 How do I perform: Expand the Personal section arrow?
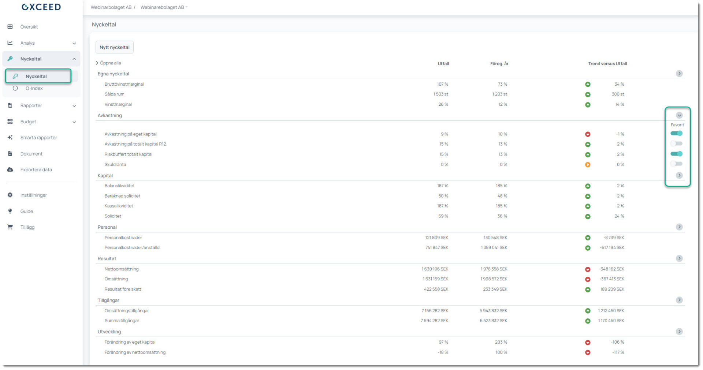coord(679,227)
